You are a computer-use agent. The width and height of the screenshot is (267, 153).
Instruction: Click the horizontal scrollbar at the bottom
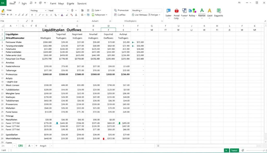pos(209,146)
